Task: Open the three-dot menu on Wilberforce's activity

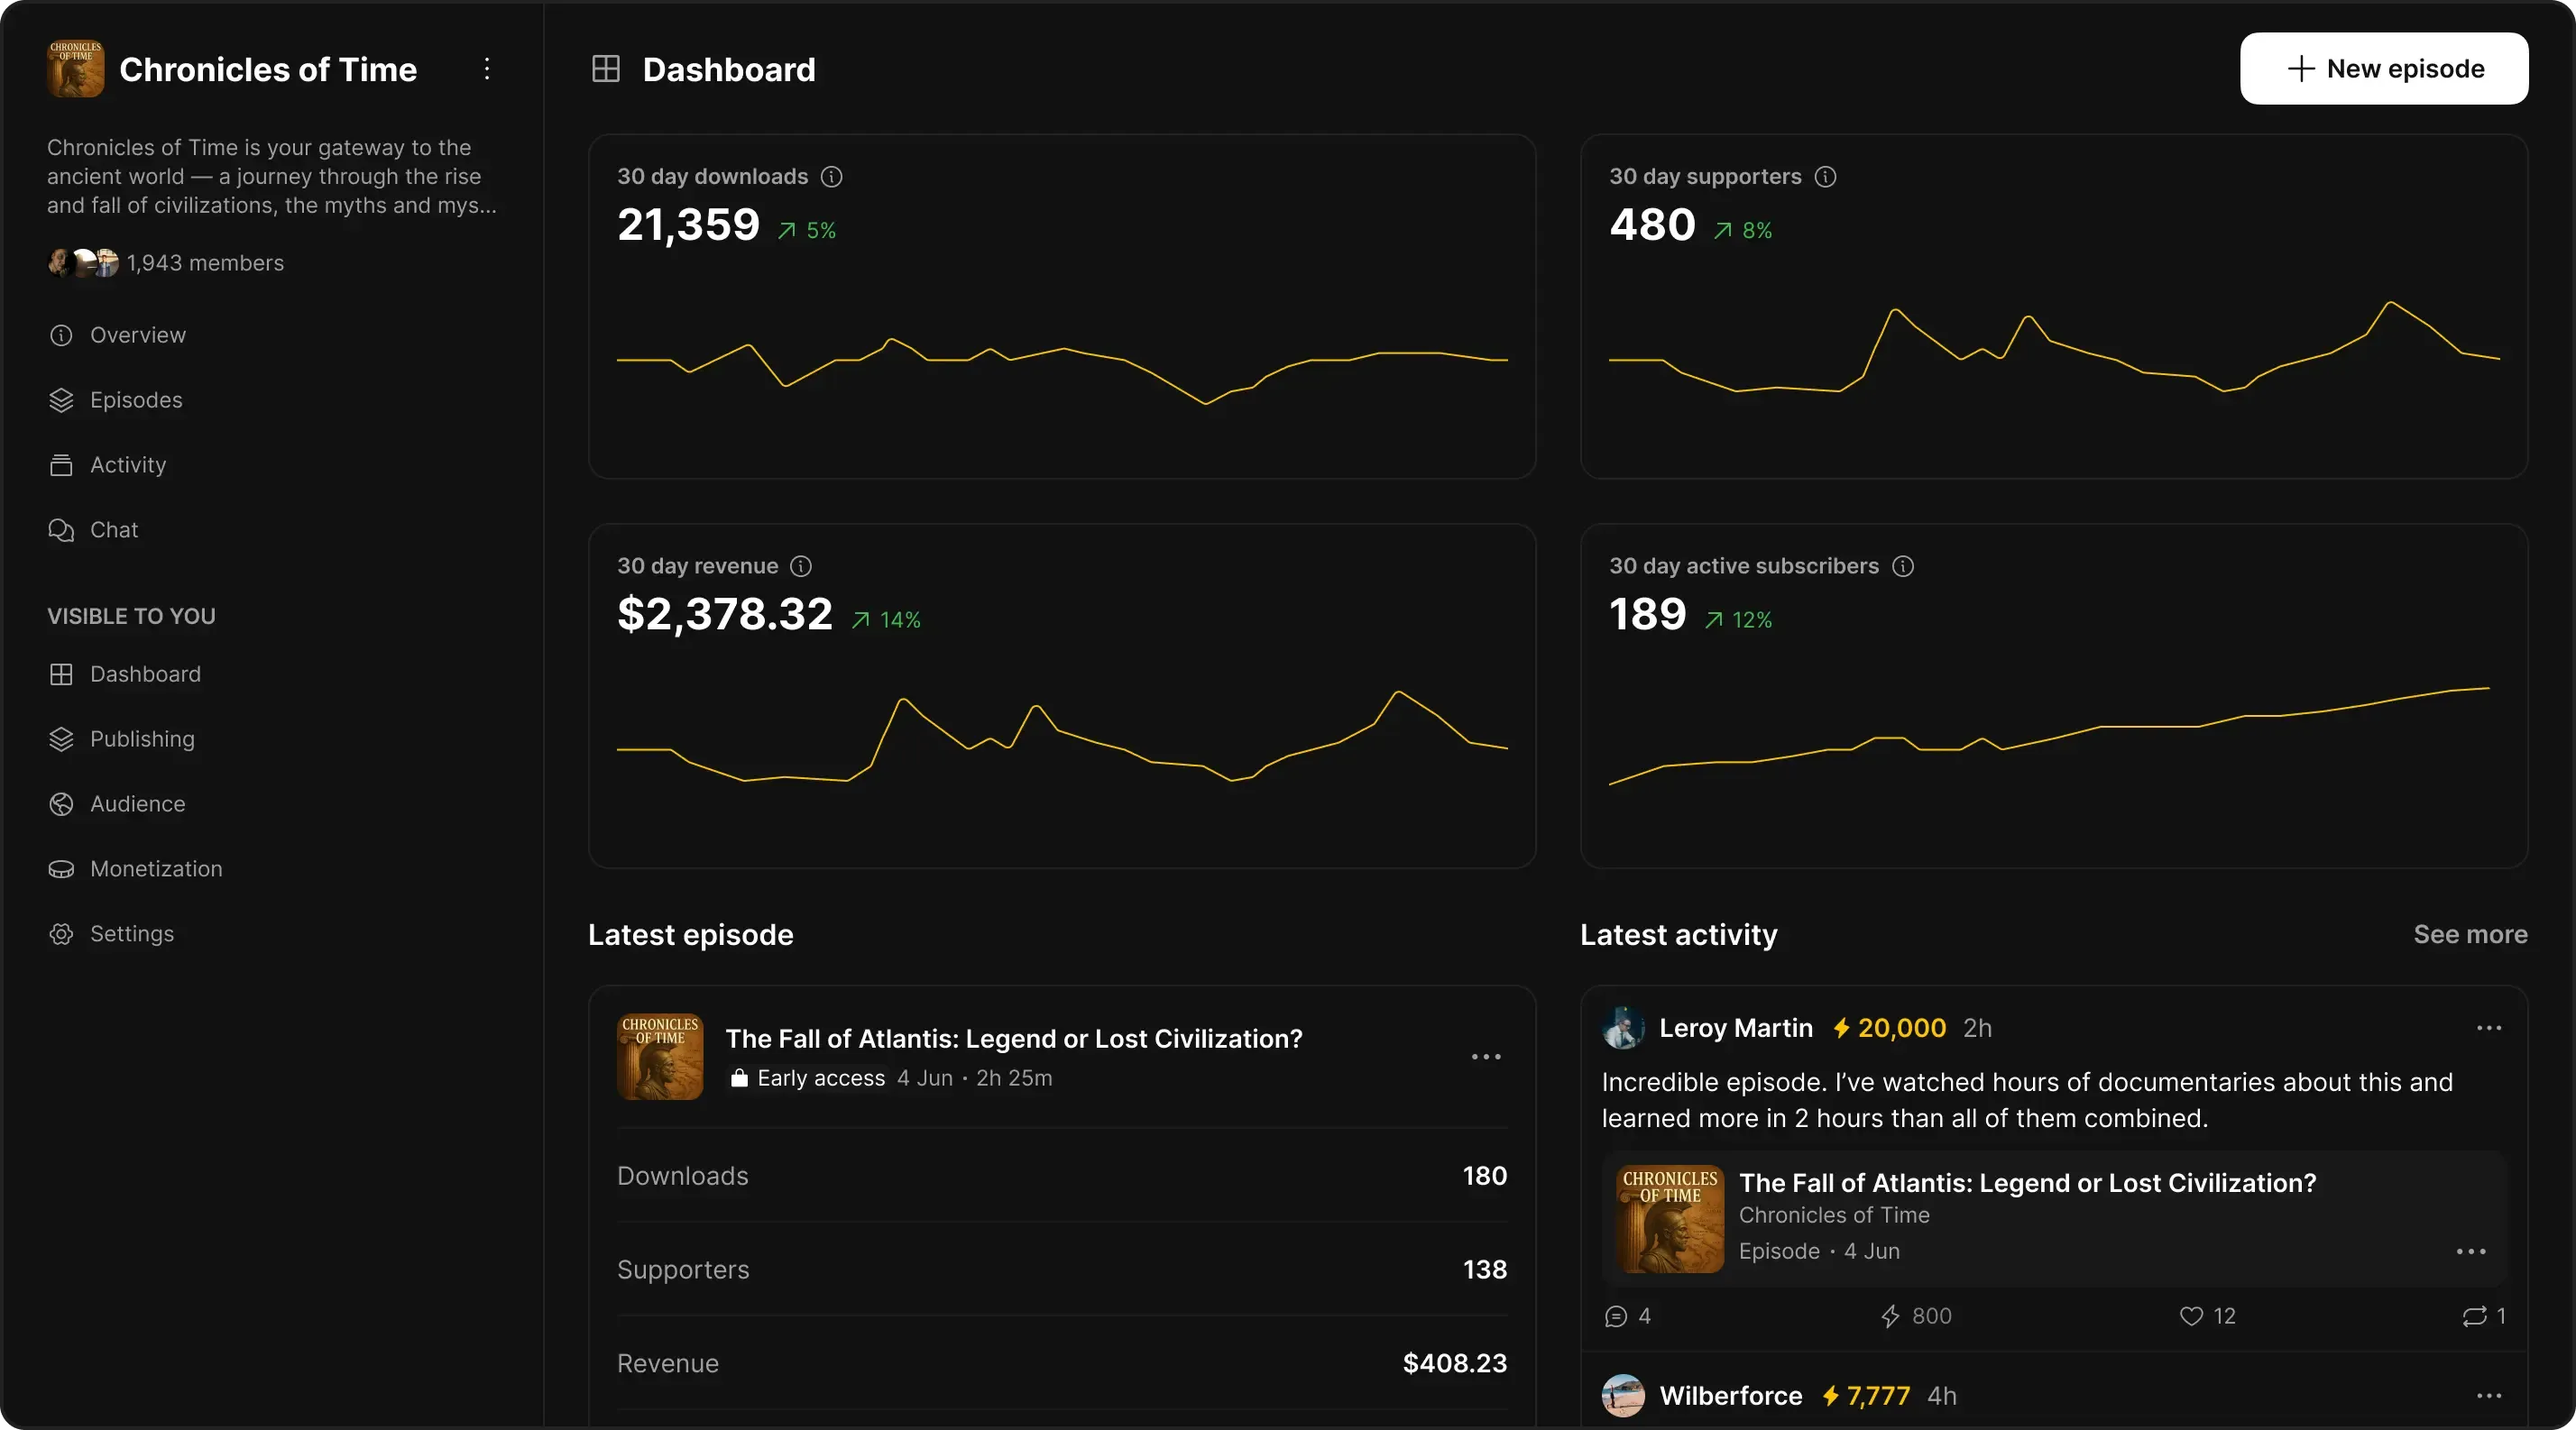Action: [2488, 1396]
